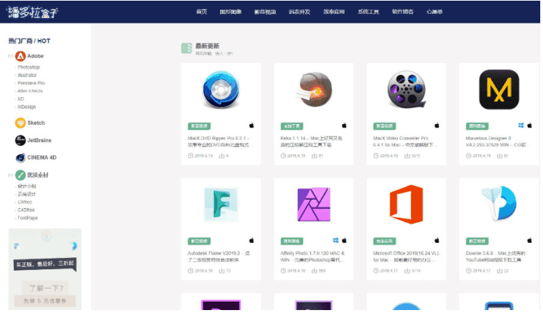Click the JetBrains round black icon
The image size is (543, 317).
coord(20,140)
